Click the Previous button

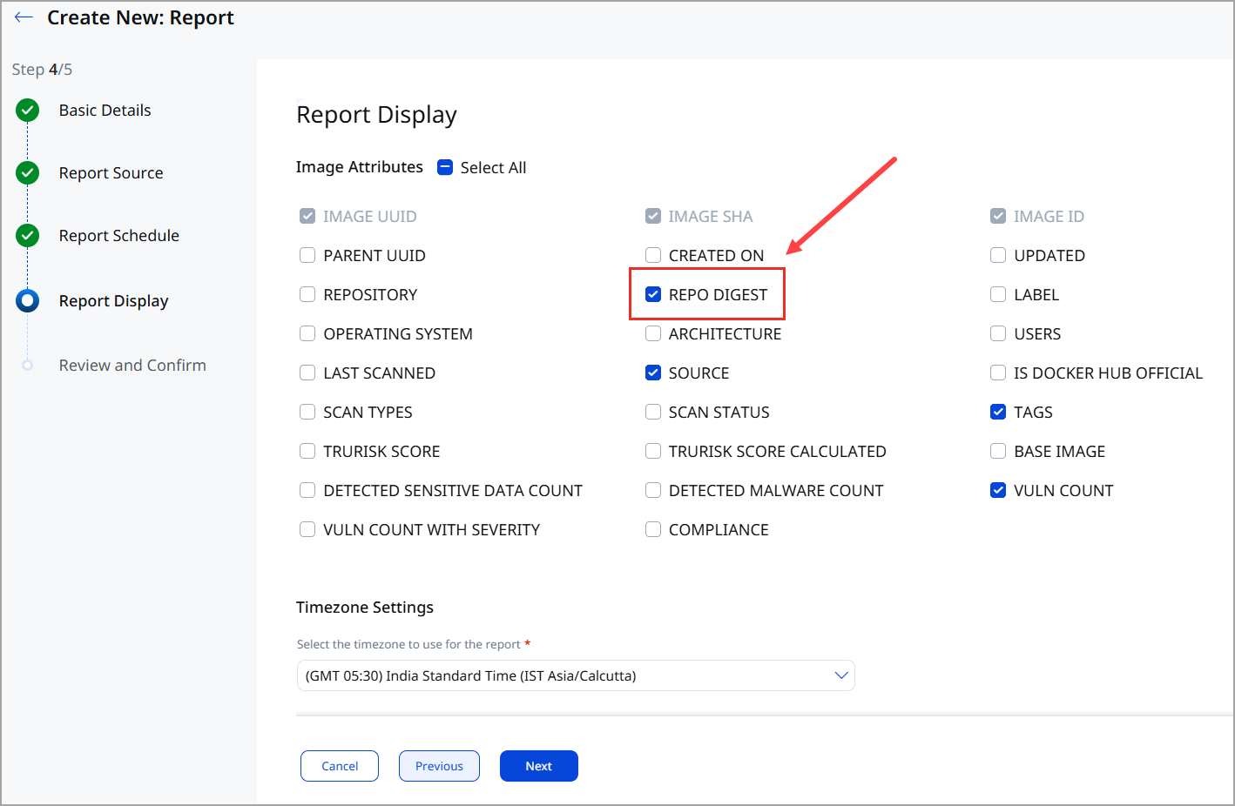439,766
